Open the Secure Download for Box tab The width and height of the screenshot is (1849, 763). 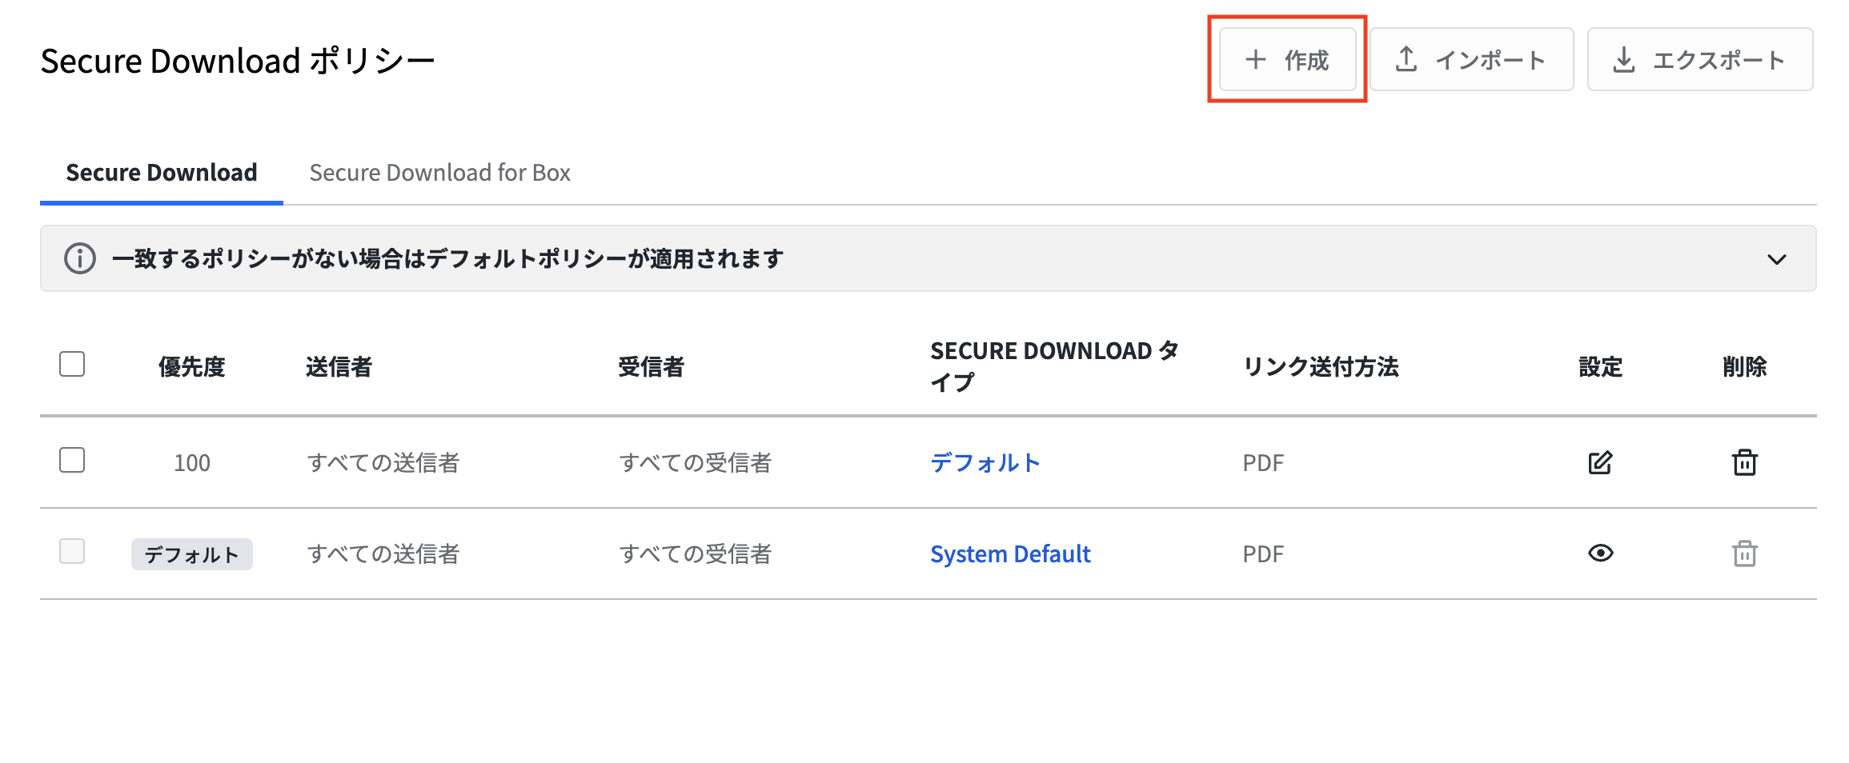click(x=439, y=173)
